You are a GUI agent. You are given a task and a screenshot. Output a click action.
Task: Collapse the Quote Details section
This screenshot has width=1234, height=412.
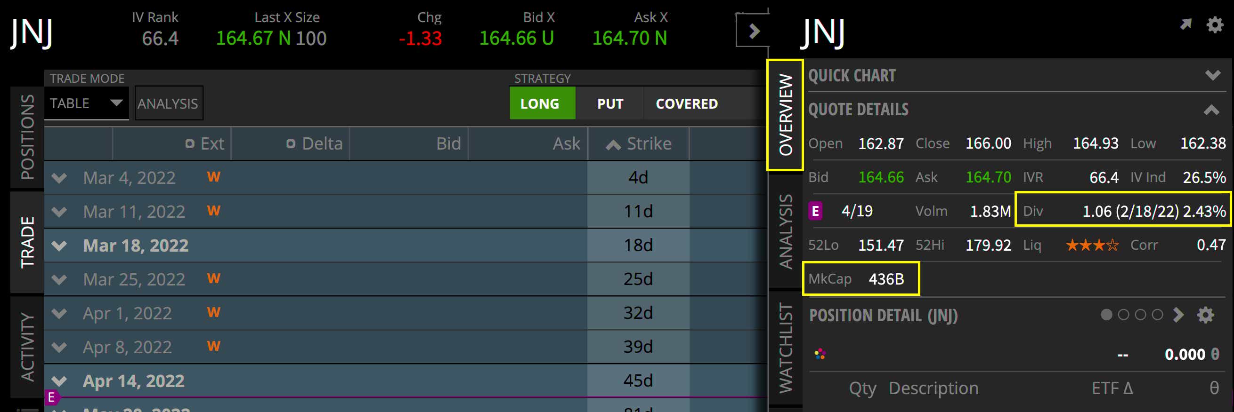[1211, 110]
